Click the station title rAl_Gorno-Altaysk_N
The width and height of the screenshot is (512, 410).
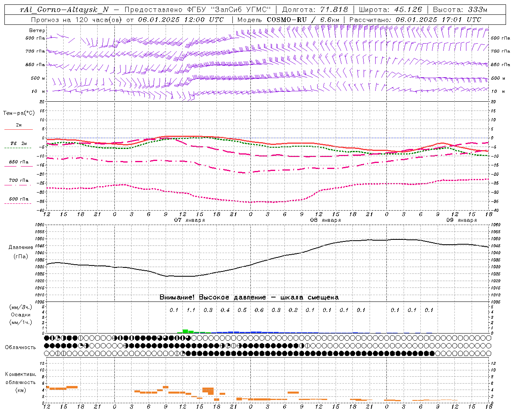coord(64,10)
